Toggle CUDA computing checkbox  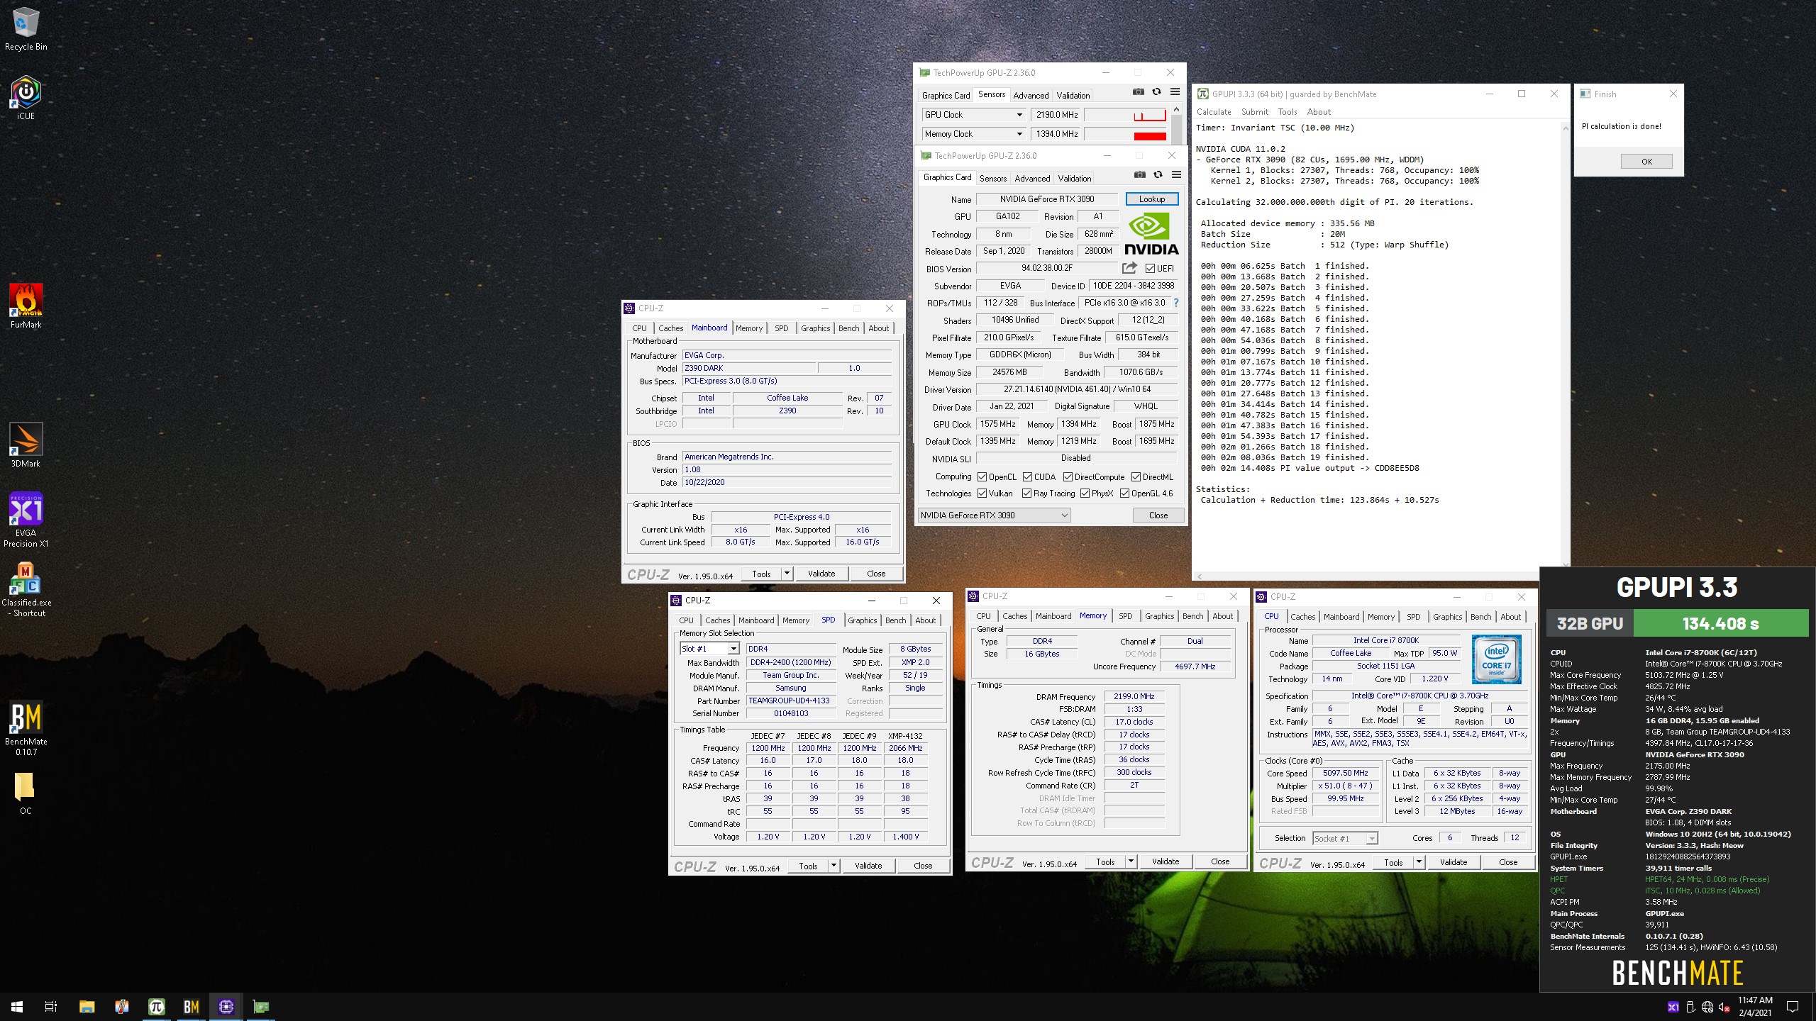pos(1027,477)
